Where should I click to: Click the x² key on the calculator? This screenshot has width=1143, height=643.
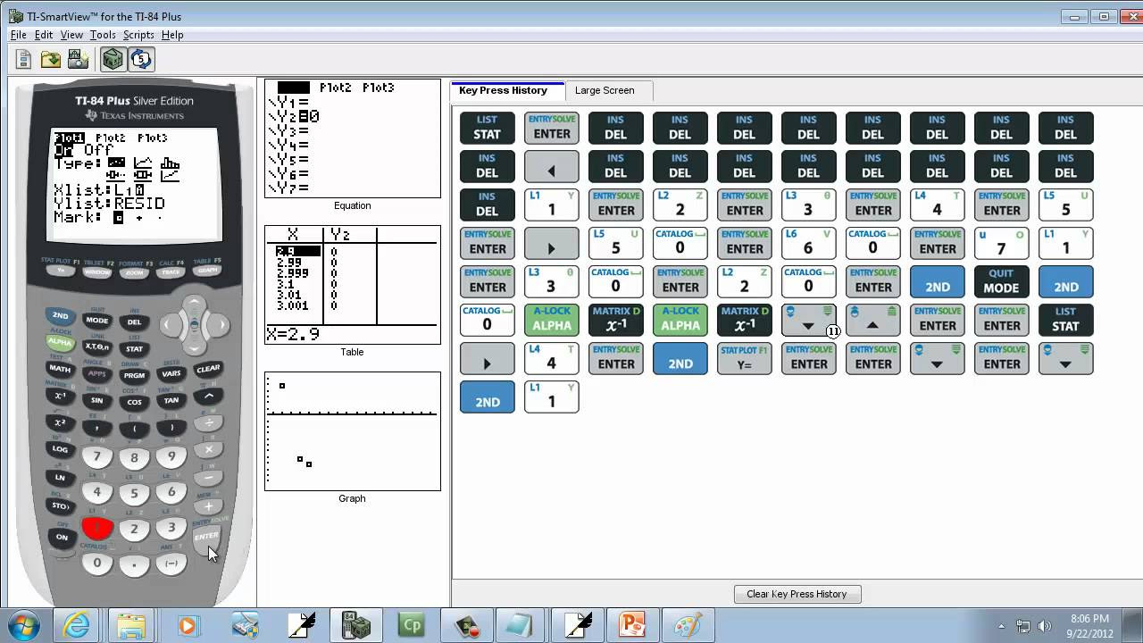60,422
